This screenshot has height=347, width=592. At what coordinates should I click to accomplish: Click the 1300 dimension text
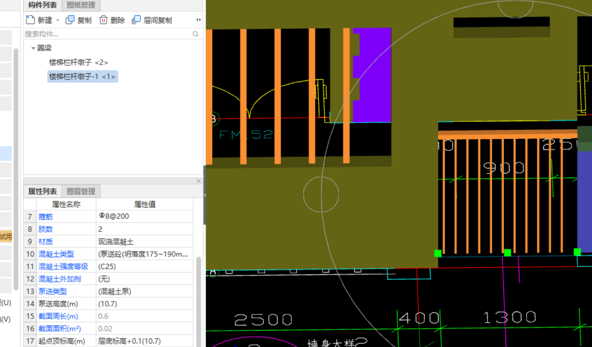point(510,317)
